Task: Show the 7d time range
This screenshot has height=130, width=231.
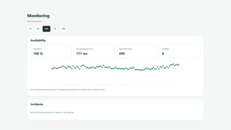Action: click(55, 29)
